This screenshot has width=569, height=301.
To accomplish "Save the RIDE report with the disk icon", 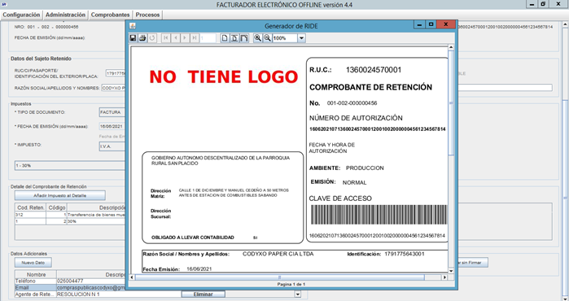I will (x=133, y=38).
